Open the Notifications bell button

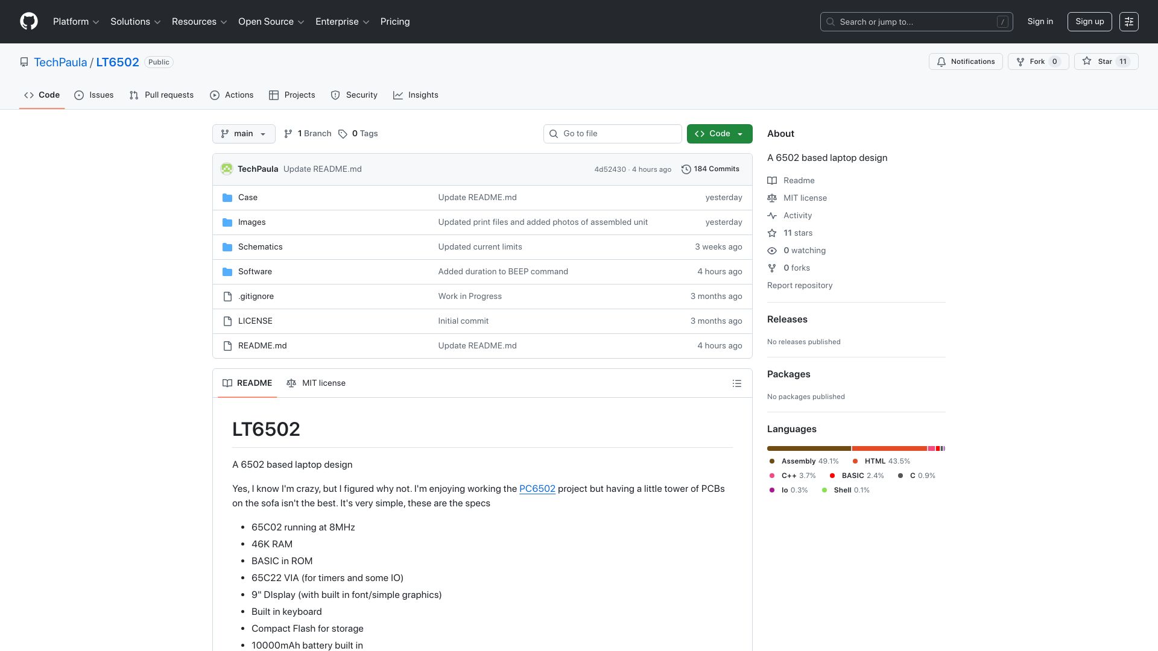coord(966,61)
